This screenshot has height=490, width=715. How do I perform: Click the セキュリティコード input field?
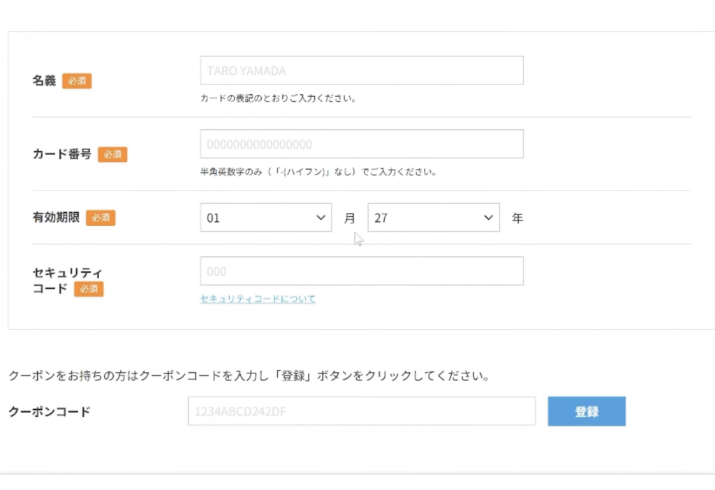coord(362,272)
